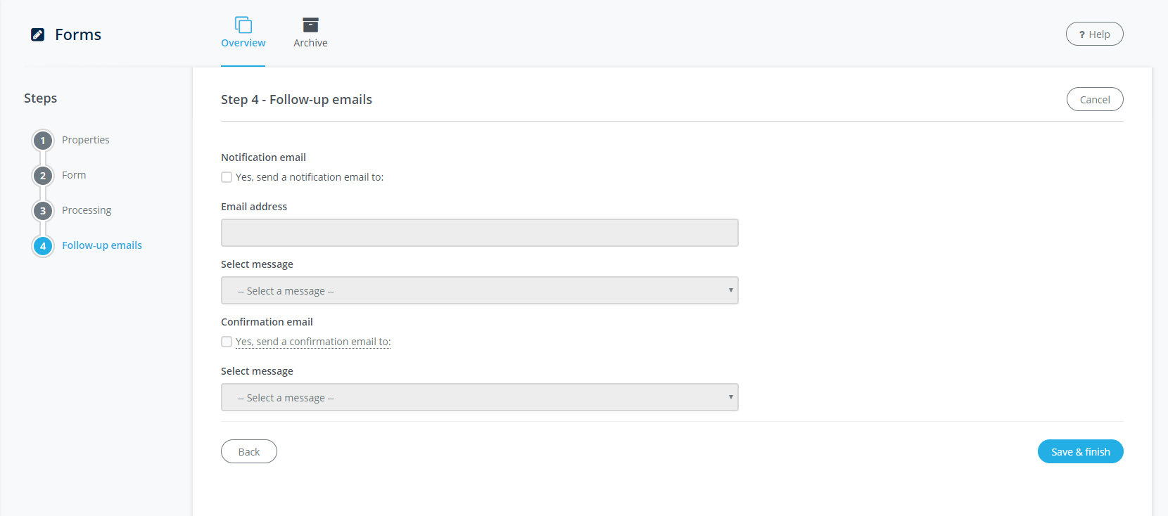Click the Archive box icon
The height and width of the screenshot is (516, 1168).
coord(310,25)
